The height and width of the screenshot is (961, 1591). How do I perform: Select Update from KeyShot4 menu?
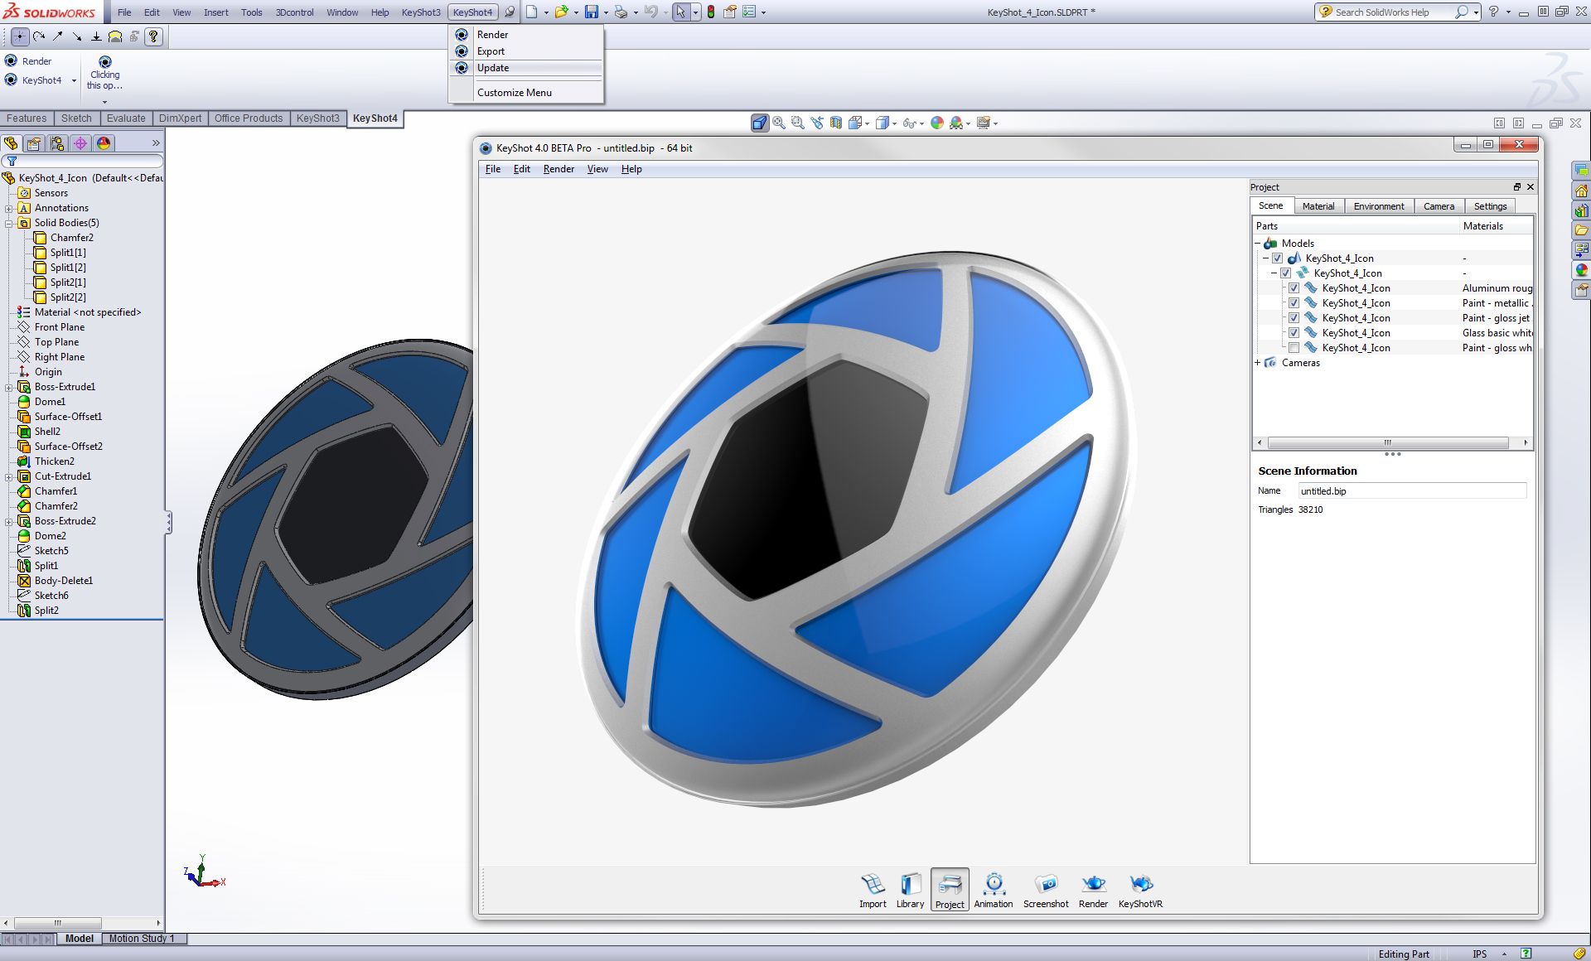[491, 67]
